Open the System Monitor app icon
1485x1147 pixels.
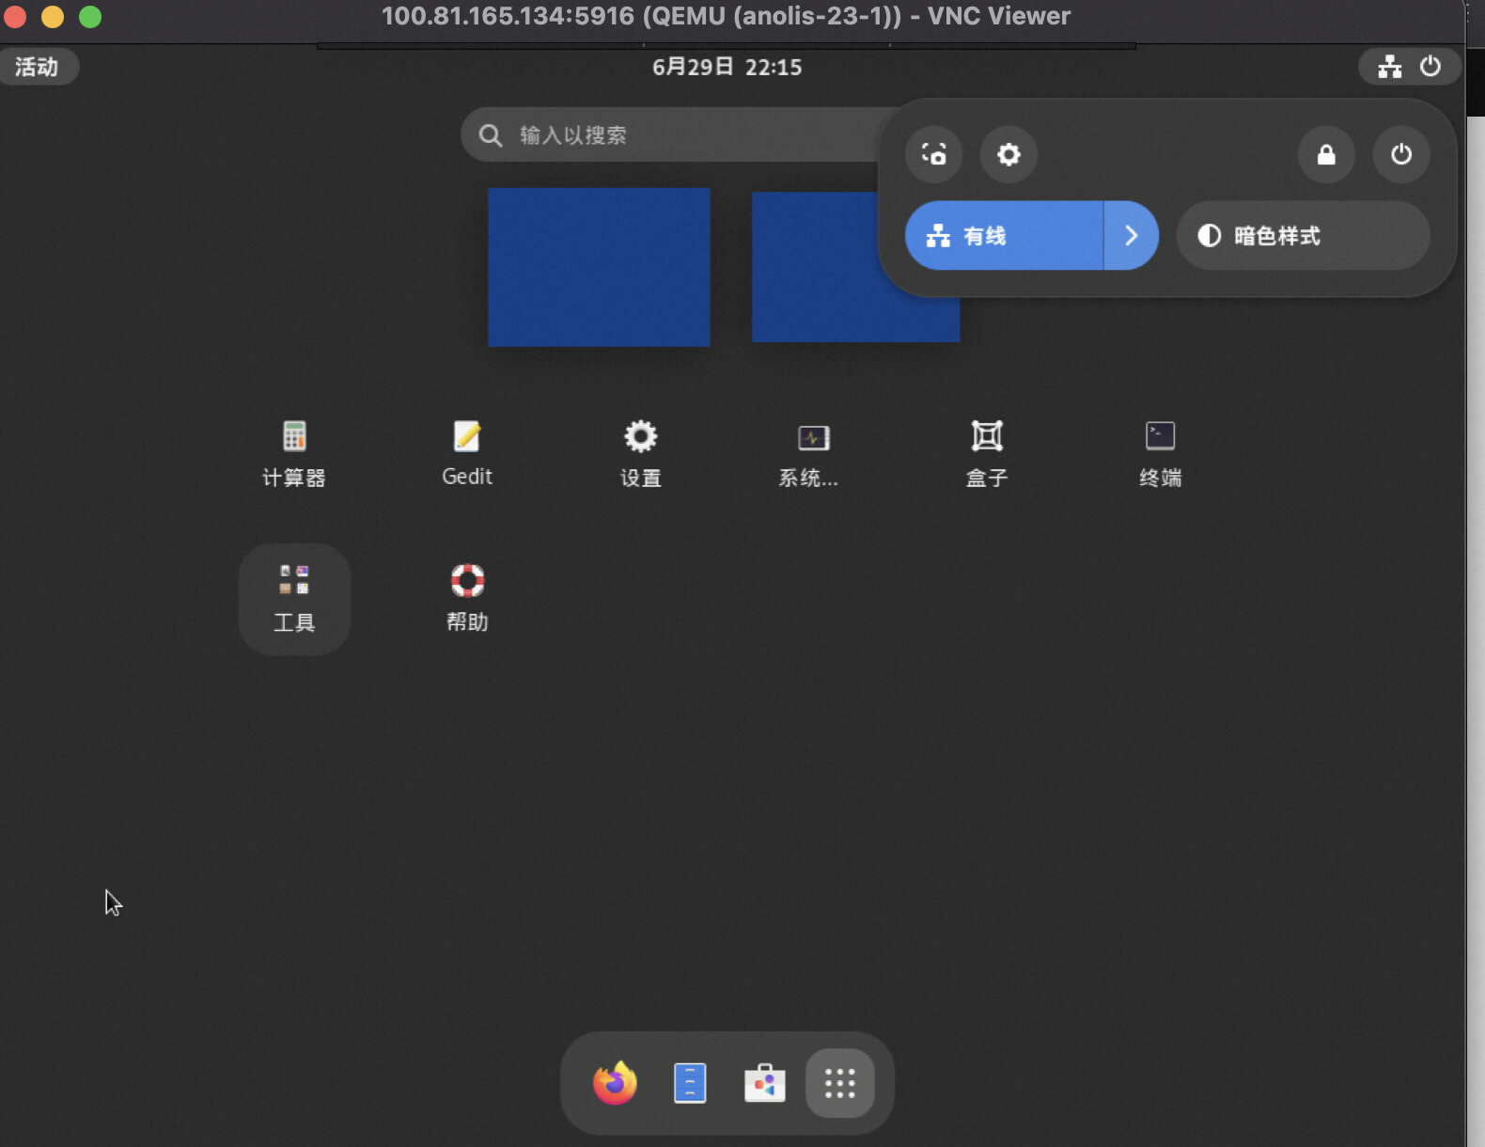point(813,453)
